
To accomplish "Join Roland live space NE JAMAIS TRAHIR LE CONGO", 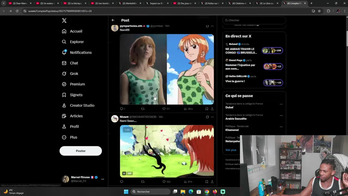I will pos(254,49).
